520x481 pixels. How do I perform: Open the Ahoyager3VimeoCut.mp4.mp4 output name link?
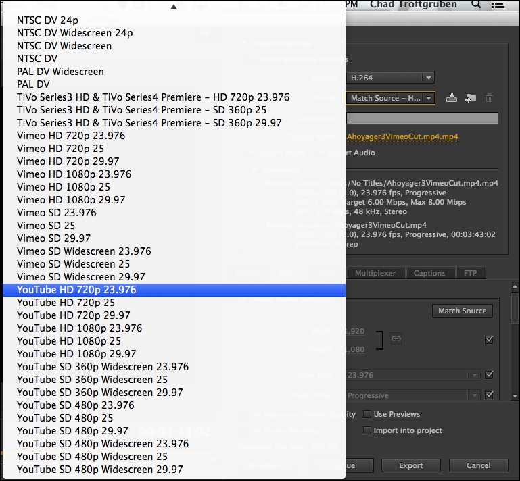pyautogui.click(x=402, y=136)
